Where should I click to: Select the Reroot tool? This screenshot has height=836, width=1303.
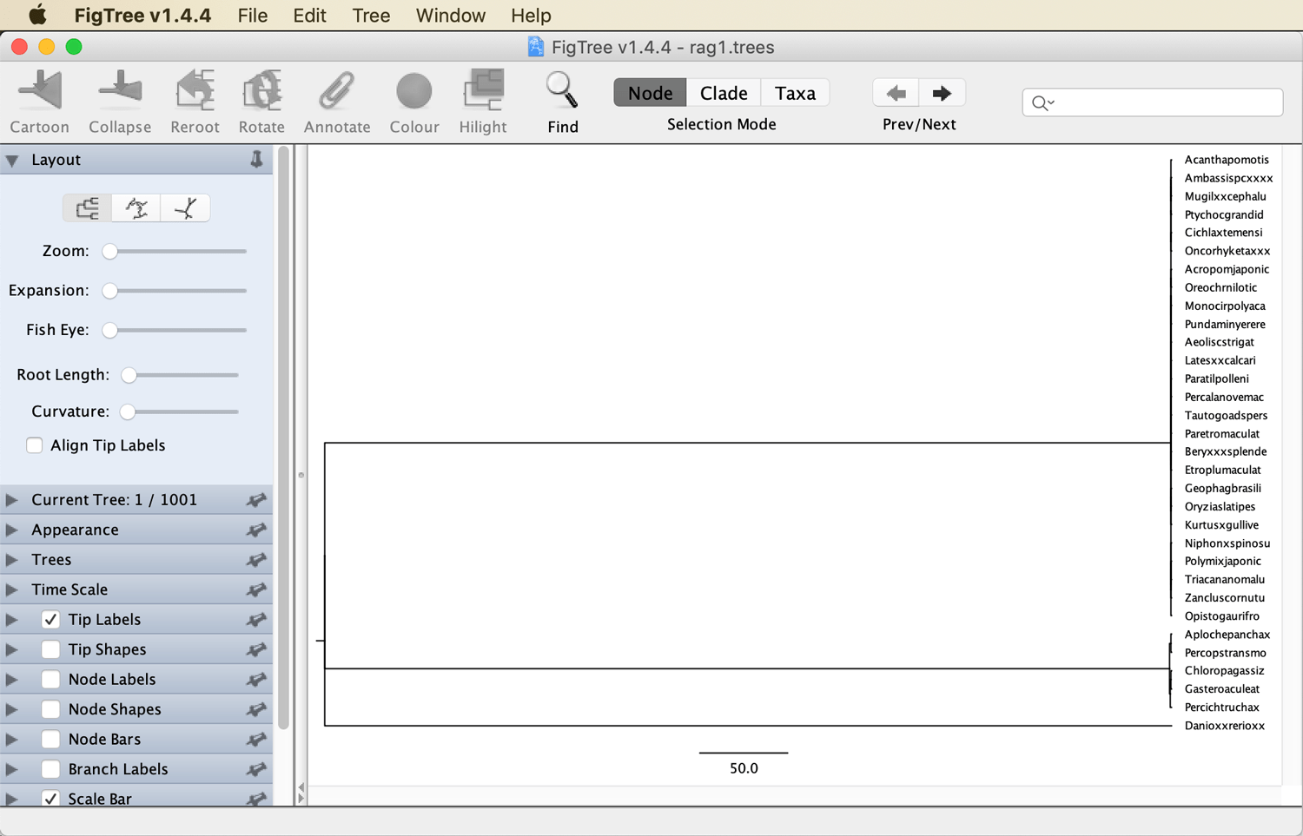(x=195, y=90)
